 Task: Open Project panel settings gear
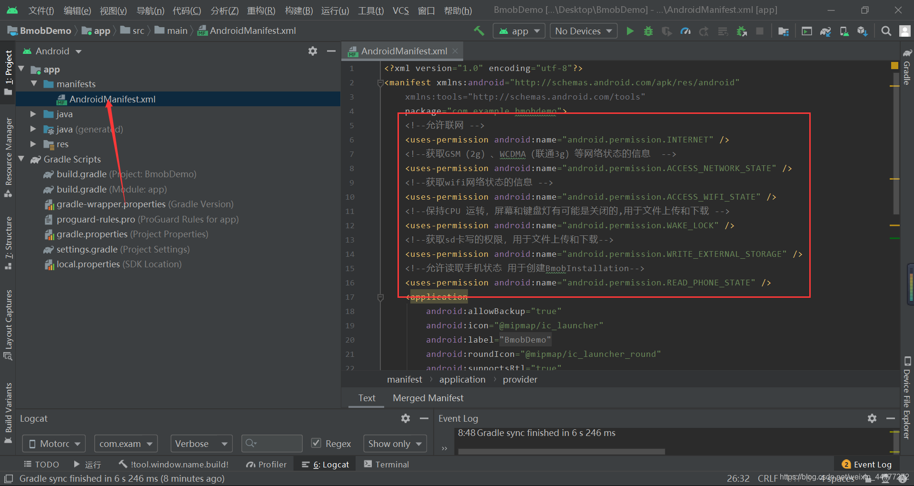[312, 51]
